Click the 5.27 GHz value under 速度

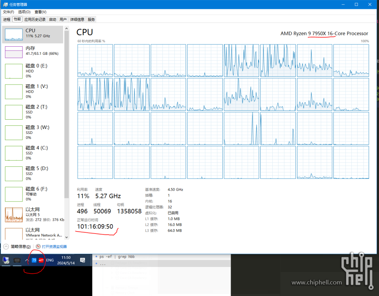[108, 196]
